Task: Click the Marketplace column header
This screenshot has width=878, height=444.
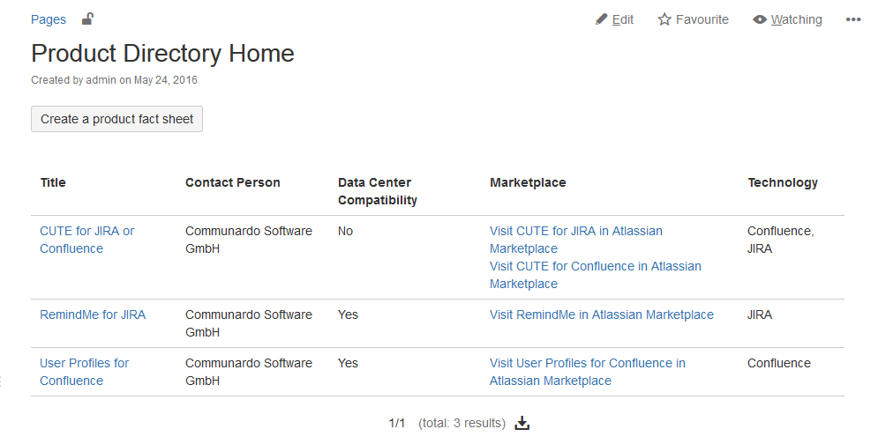Action: pos(528,183)
